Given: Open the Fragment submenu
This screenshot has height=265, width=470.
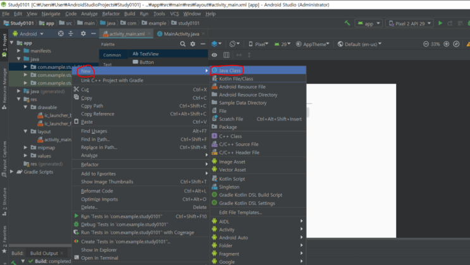Looking at the screenshot, I should [258, 254].
